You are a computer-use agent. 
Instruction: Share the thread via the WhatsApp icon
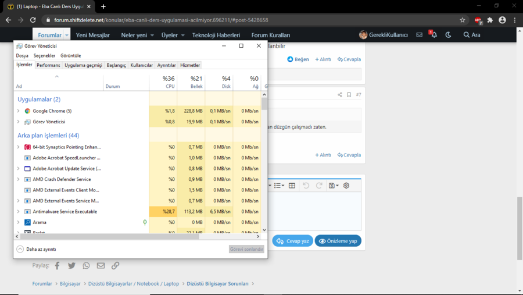point(86,265)
